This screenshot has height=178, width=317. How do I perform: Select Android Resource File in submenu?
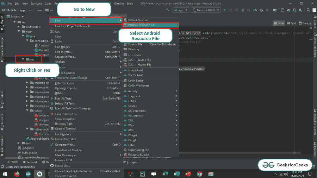(141, 25)
